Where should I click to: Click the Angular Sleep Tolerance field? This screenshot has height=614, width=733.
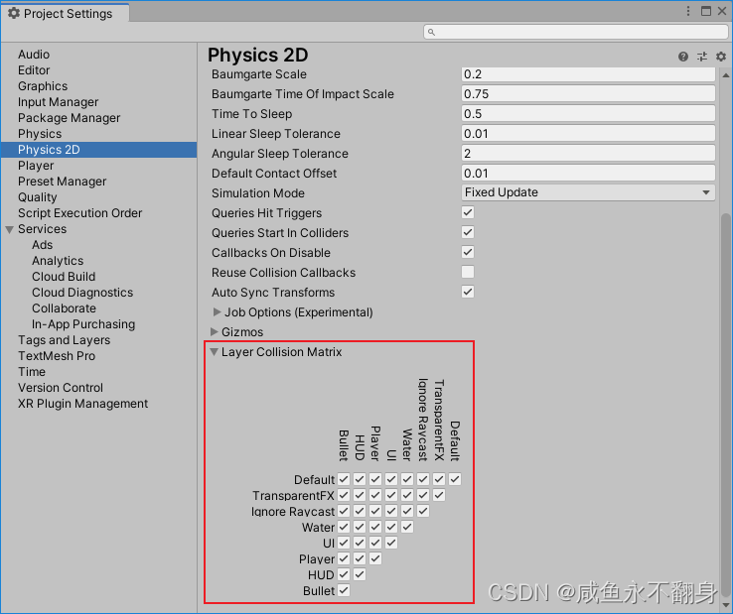coord(588,153)
